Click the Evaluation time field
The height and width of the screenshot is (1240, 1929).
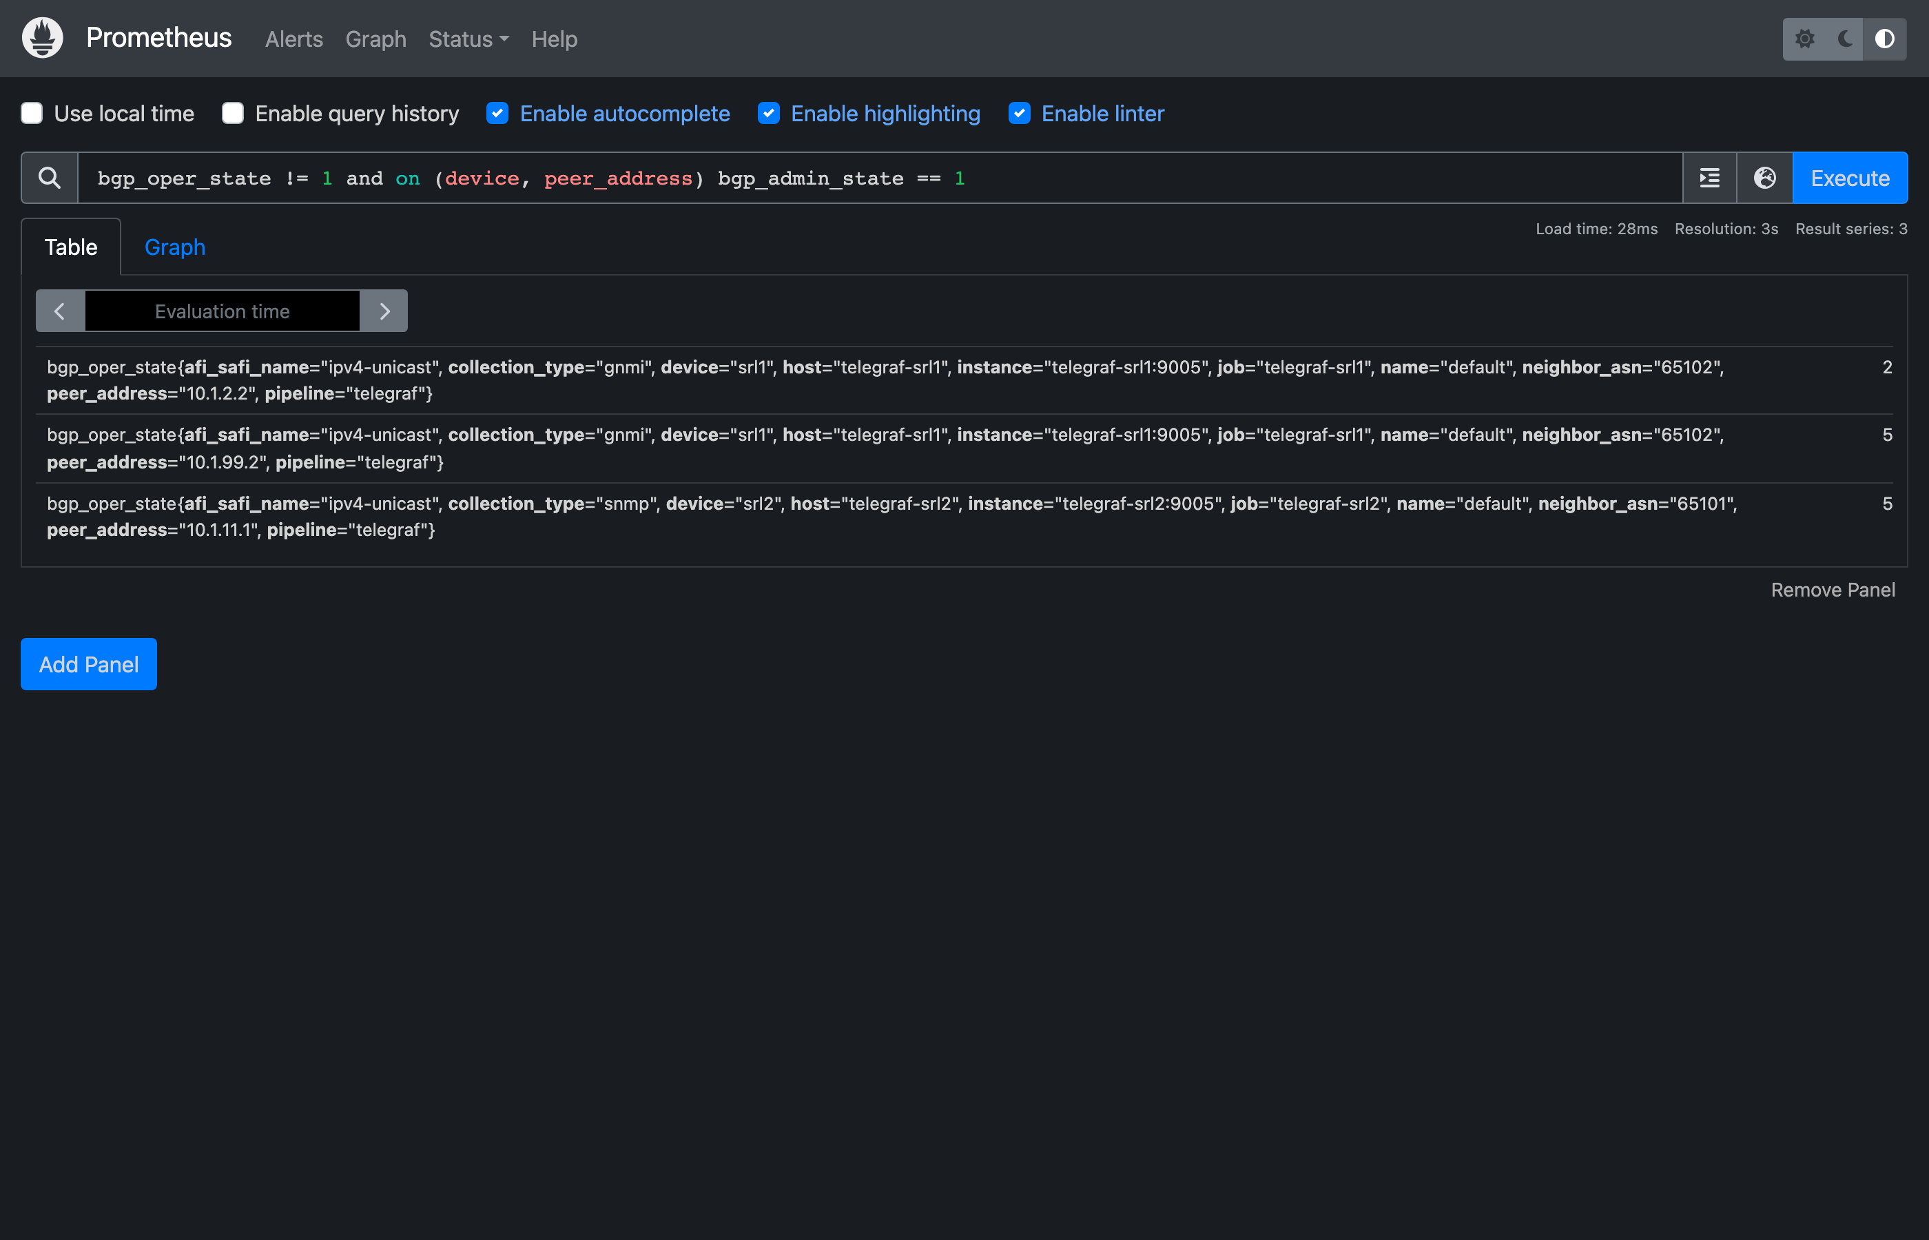coord(223,311)
